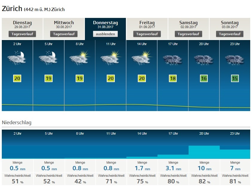This screenshot has height=189, width=252.
Task: Click the 2 Uhr moon-cloud weather icon
Action: (x=17, y=58)
